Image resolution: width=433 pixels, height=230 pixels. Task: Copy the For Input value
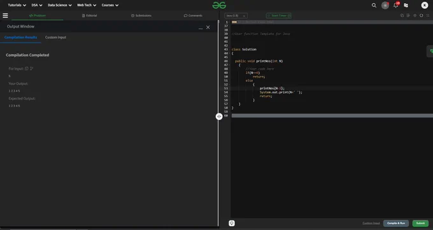pos(27,69)
